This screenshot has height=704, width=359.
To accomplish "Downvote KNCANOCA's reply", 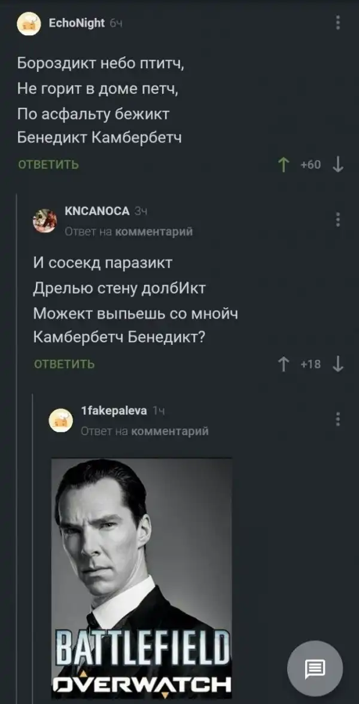I will tap(337, 364).
